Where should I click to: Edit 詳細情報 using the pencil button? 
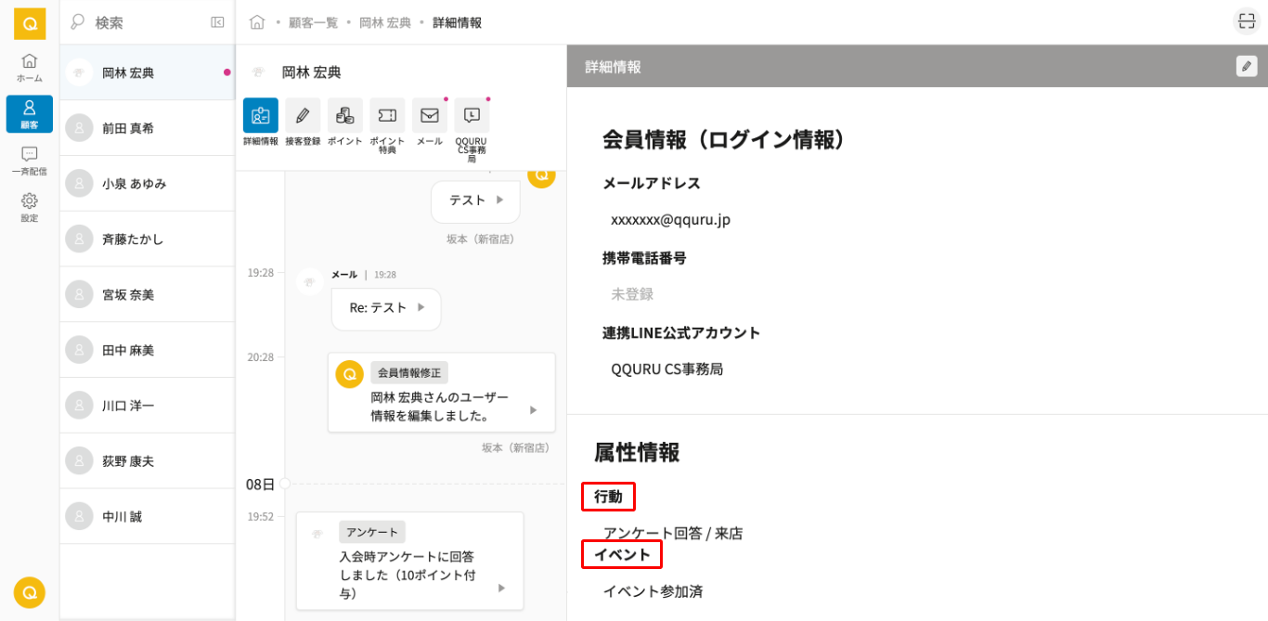pyautogui.click(x=1246, y=67)
